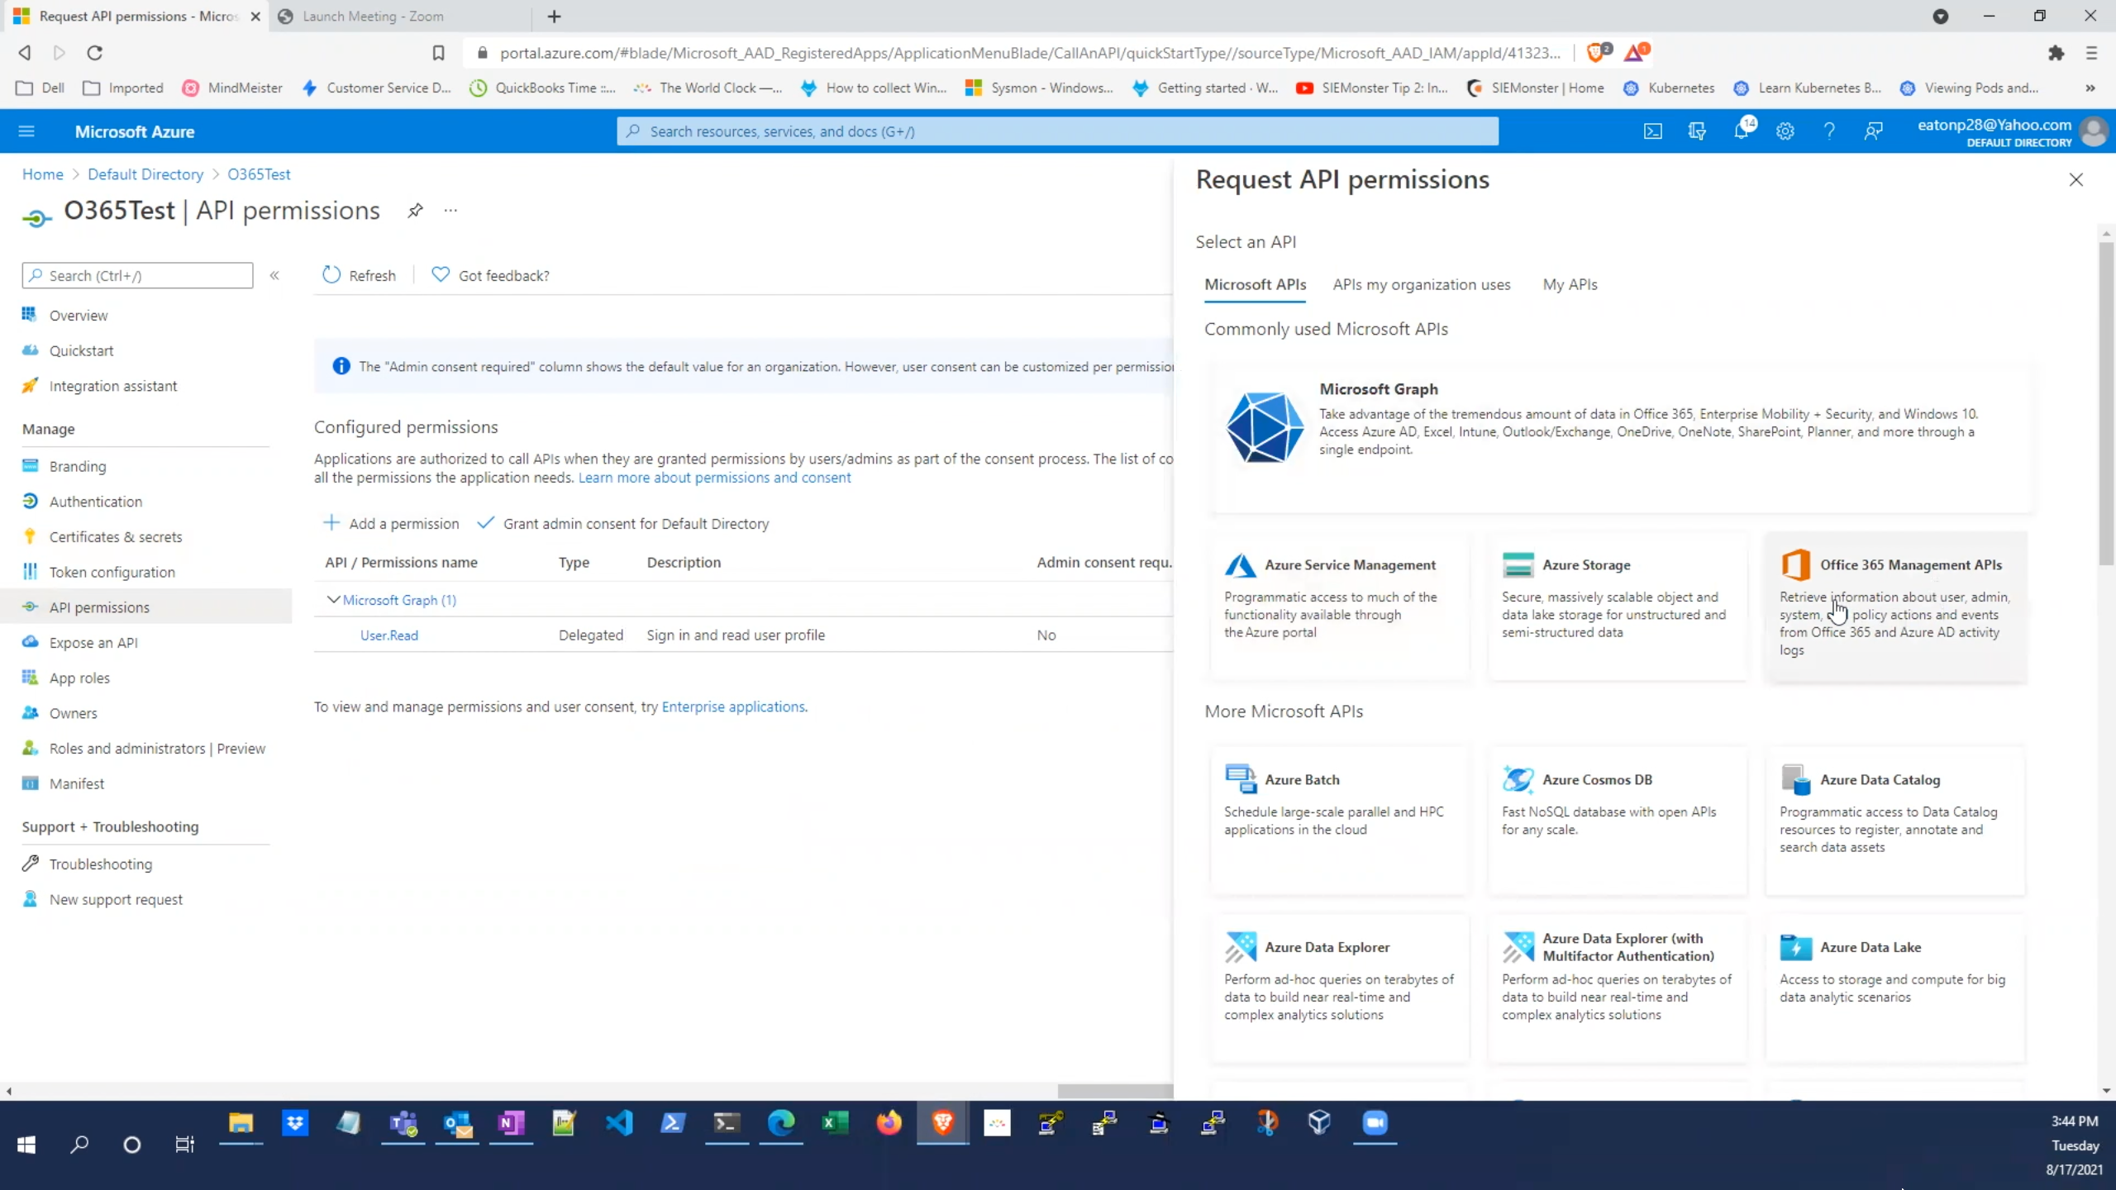The height and width of the screenshot is (1190, 2116).
Task: Click the feedback person icon in the top bar
Action: point(1873,131)
